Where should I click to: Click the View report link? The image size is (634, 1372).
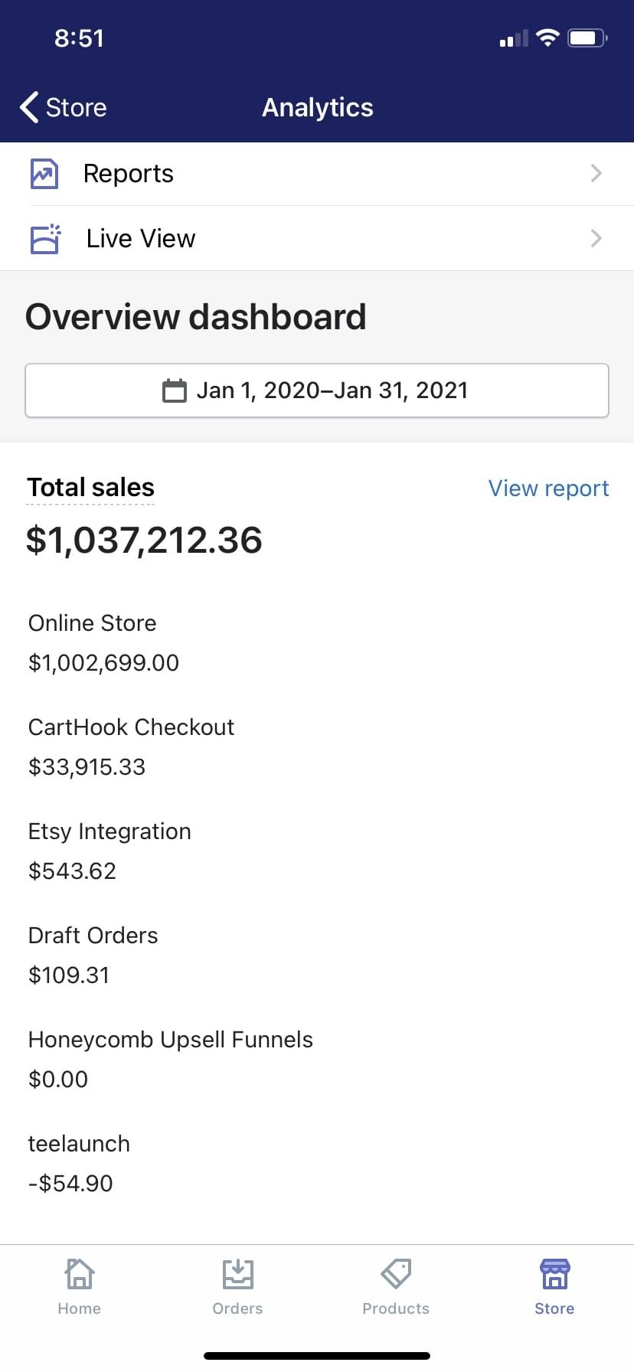pos(548,488)
